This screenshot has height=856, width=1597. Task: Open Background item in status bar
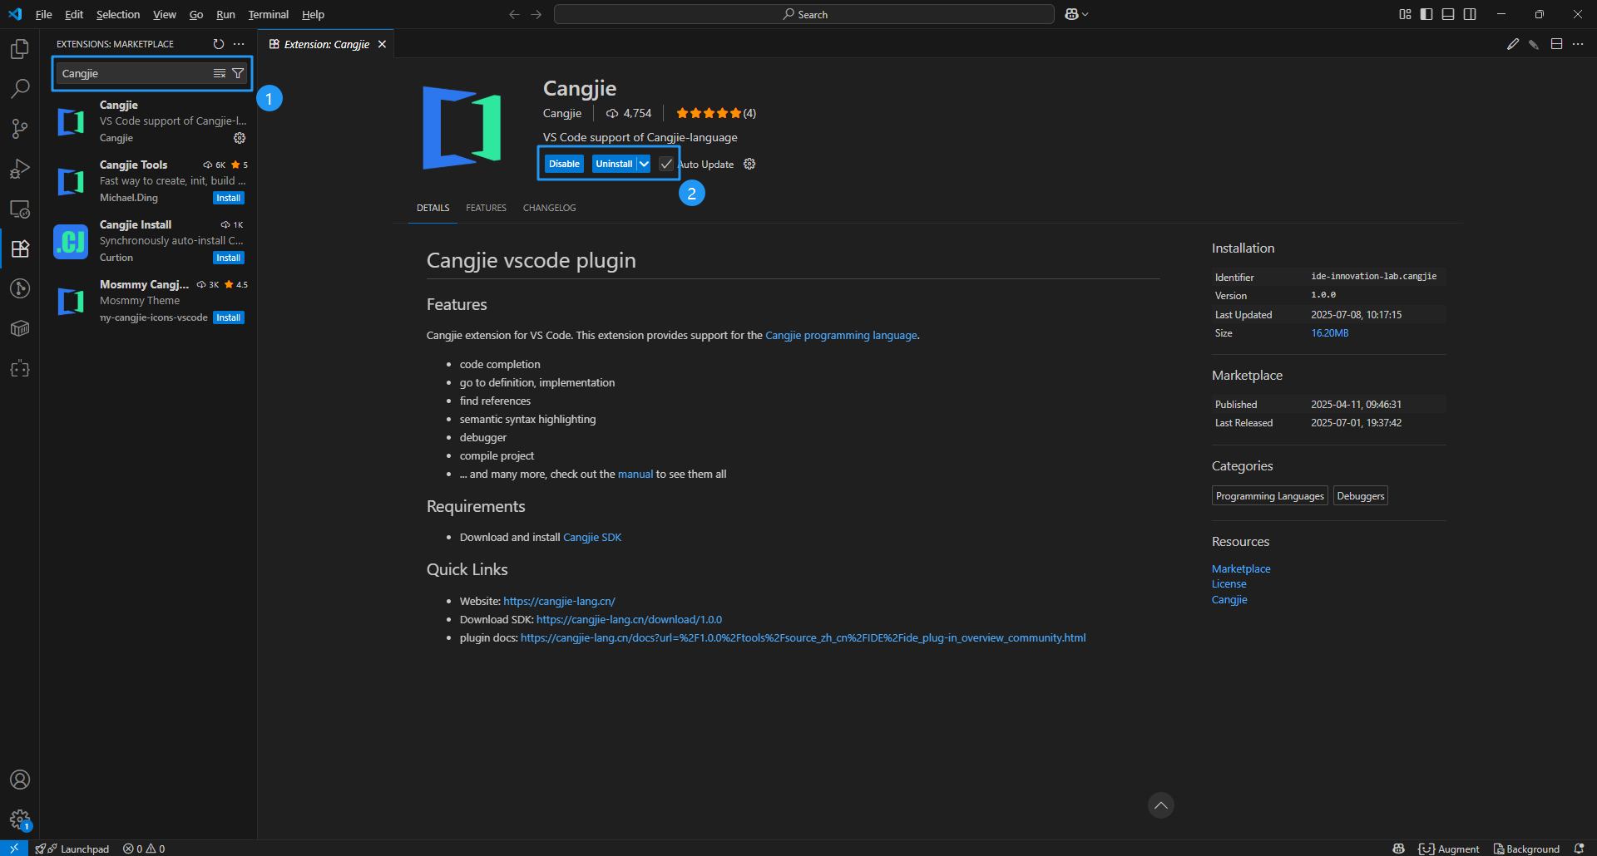pyautogui.click(x=1526, y=849)
